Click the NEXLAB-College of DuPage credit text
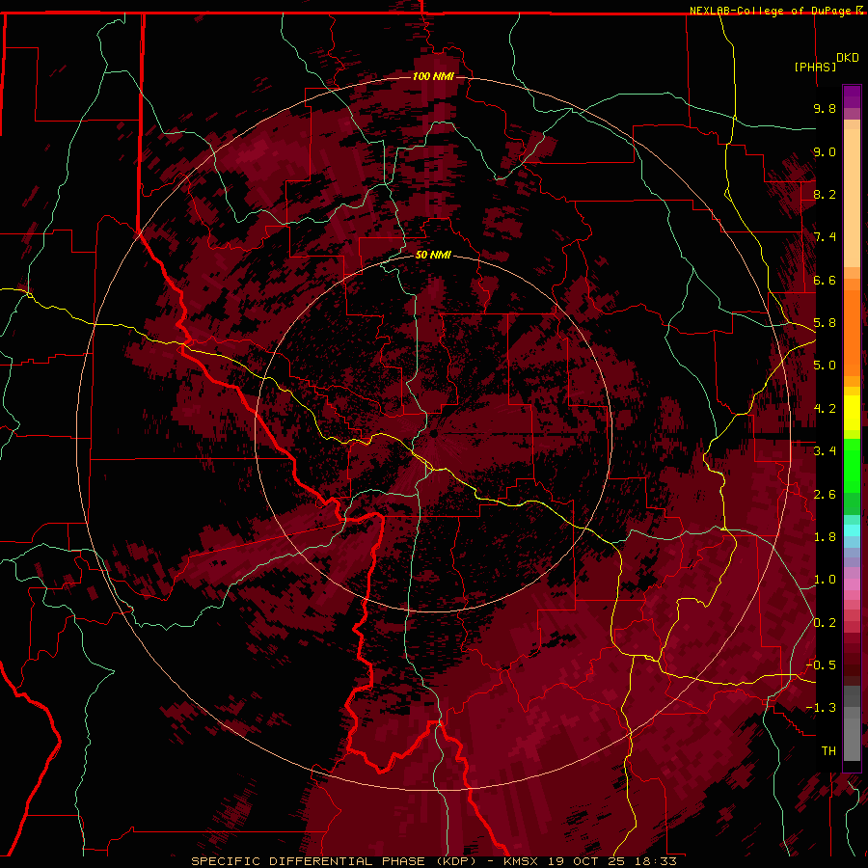The image size is (868, 868). (x=772, y=11)
